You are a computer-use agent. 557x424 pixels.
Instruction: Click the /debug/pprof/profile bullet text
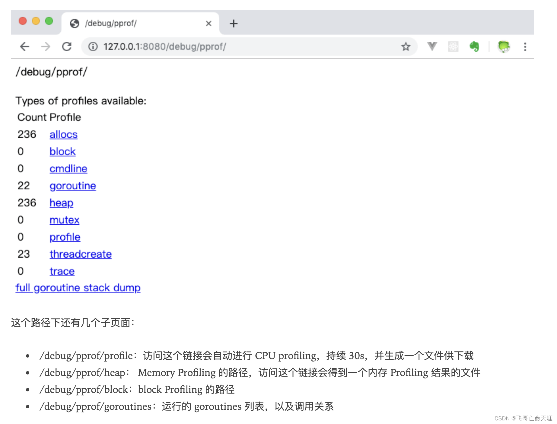(256, 356)
